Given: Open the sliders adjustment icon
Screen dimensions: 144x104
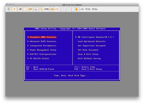Looking at the screenshot, I should pyautogui.click(x=25, y=9).
